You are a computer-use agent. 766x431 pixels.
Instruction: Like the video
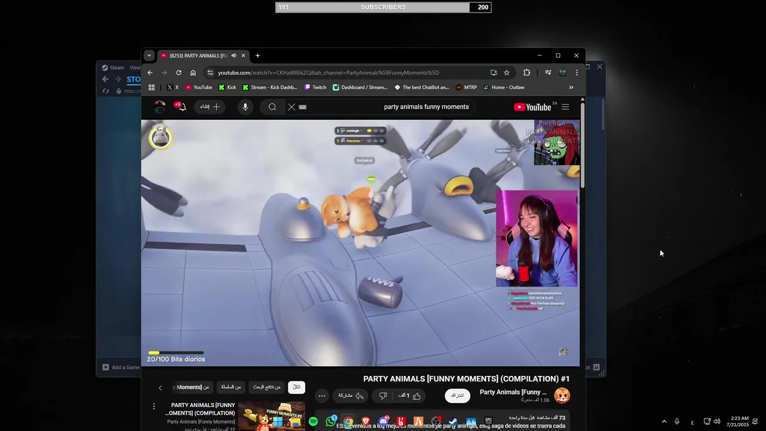410,396
